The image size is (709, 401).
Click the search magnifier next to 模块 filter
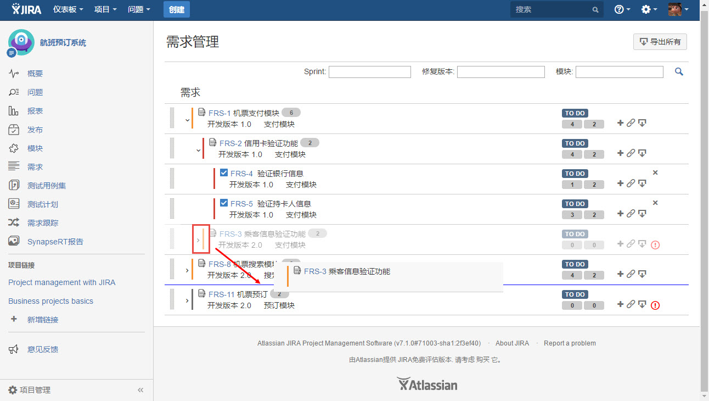click(x=679, y=71)
